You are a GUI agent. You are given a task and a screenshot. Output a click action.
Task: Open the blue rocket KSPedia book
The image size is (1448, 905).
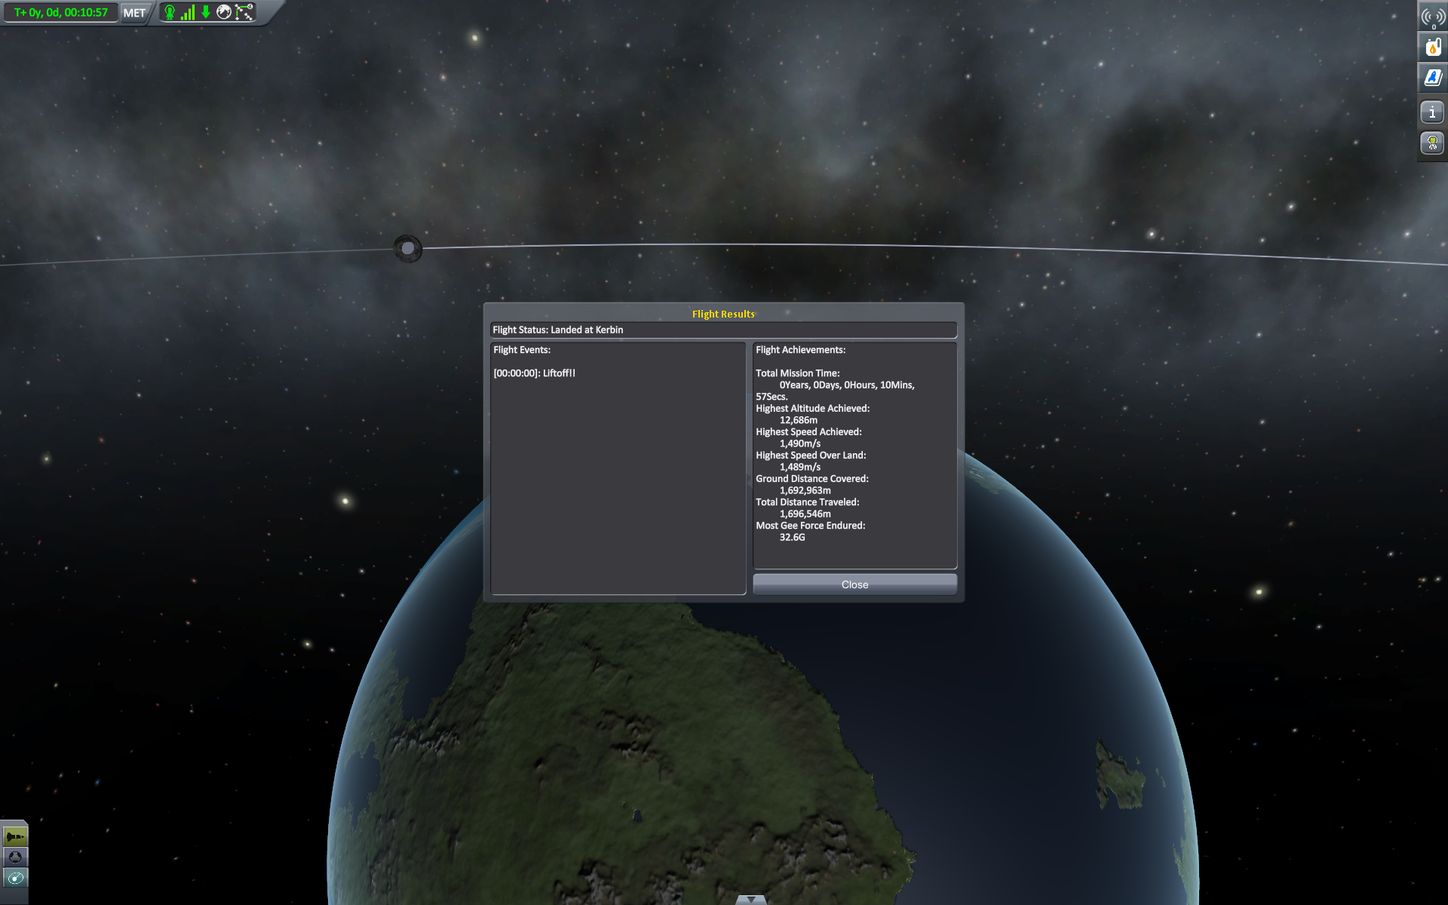coord(1432,77)
